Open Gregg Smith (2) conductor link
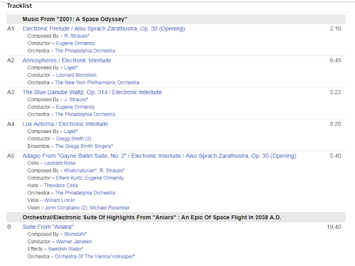Screen dimensions: 355x266 click(73, 139)
